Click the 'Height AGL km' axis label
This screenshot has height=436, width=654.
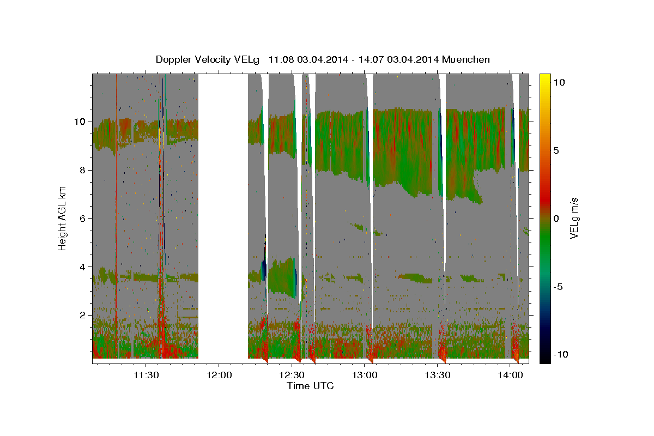point(63,219)
